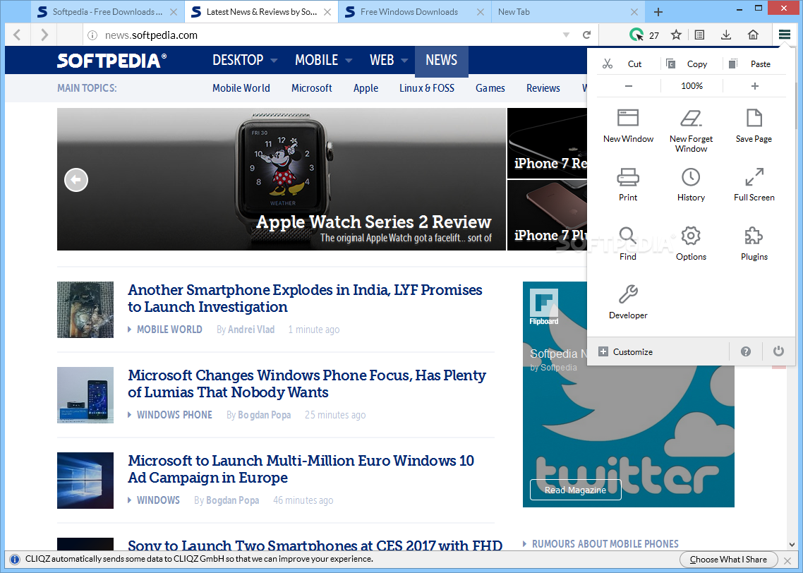803x573 pixels.
Task: Close the New Tab tab
Action: (x=634, y=12)
